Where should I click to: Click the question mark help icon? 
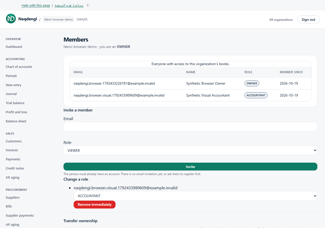tap(88, 5)
